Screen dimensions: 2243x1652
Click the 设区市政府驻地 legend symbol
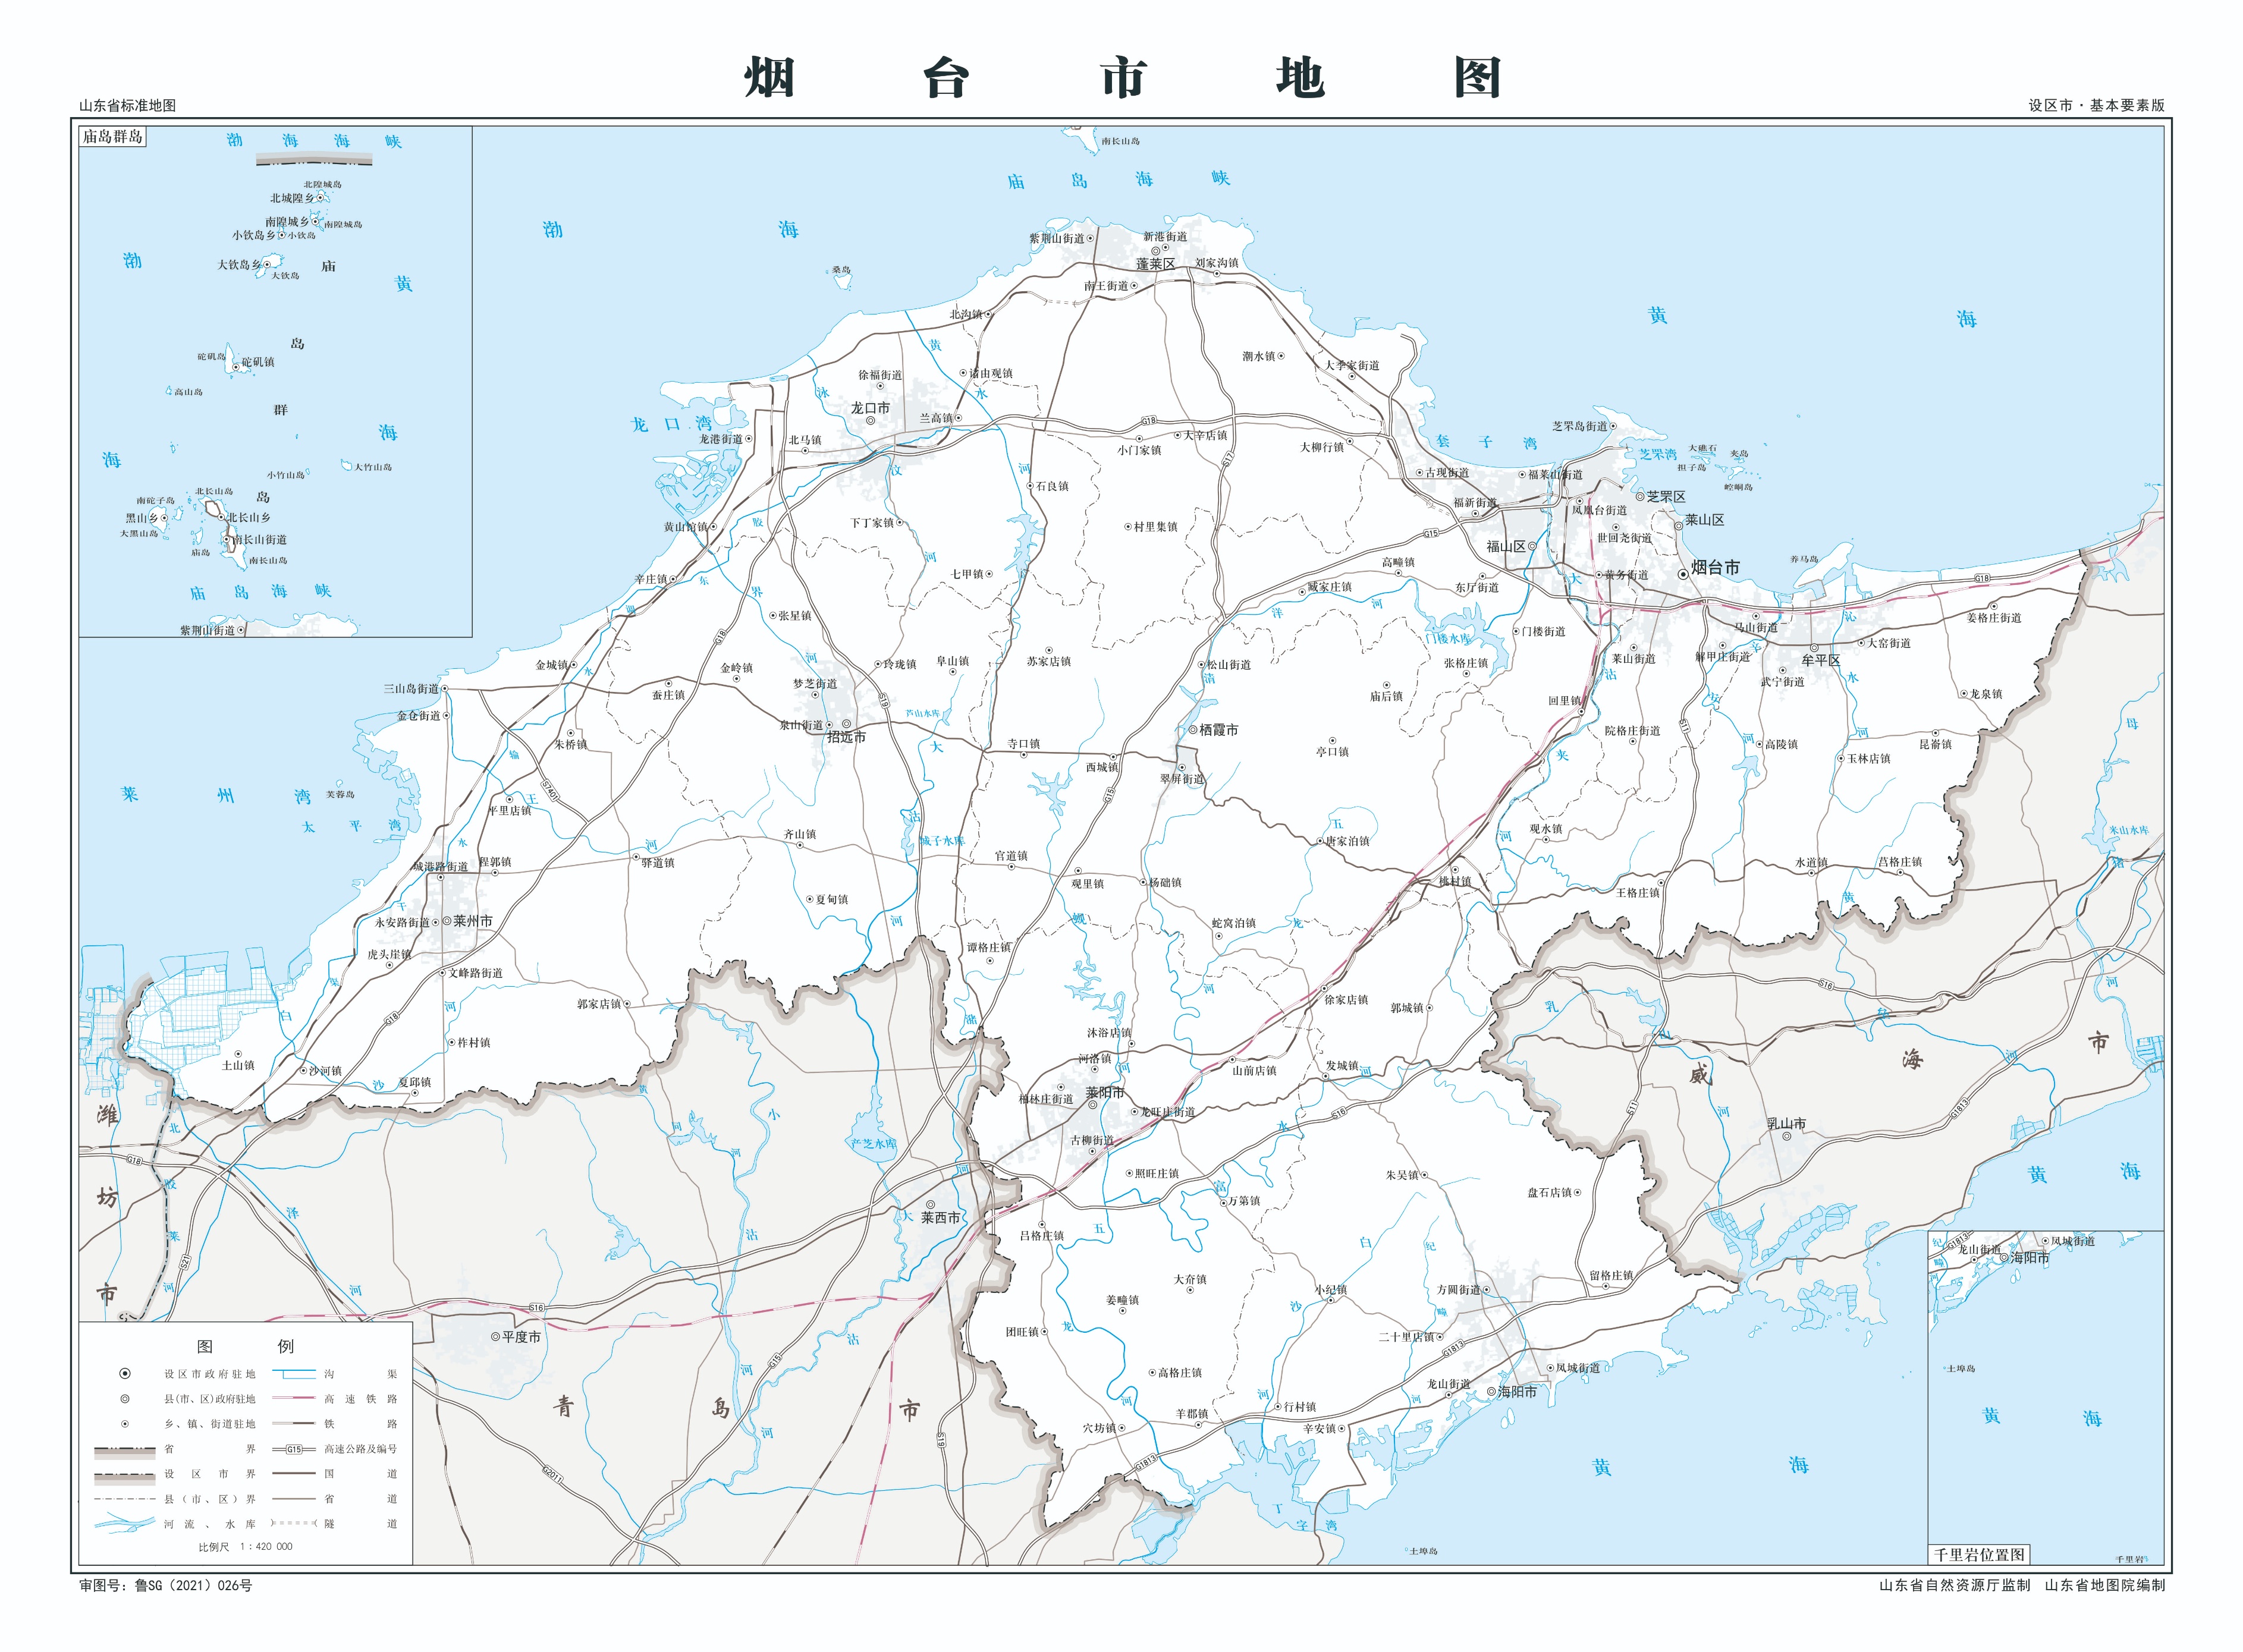click(x=125, y=1374)
